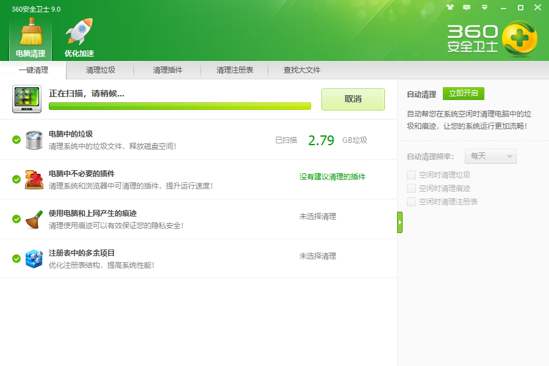Click the green scan progress bar
Screen dimensions: 549x366
(180, 106)
